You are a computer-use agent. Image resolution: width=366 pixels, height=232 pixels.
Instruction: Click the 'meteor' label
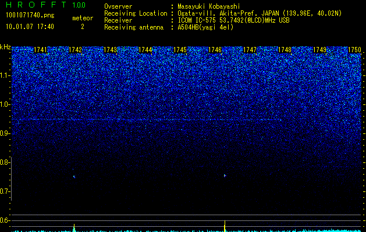pos(83,18)
